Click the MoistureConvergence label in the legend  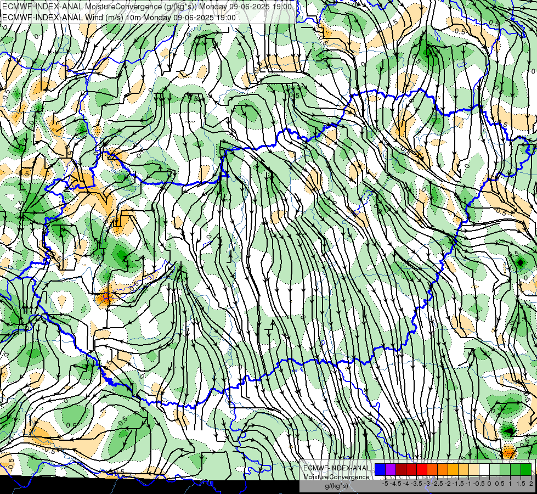[x=337, y=477]
